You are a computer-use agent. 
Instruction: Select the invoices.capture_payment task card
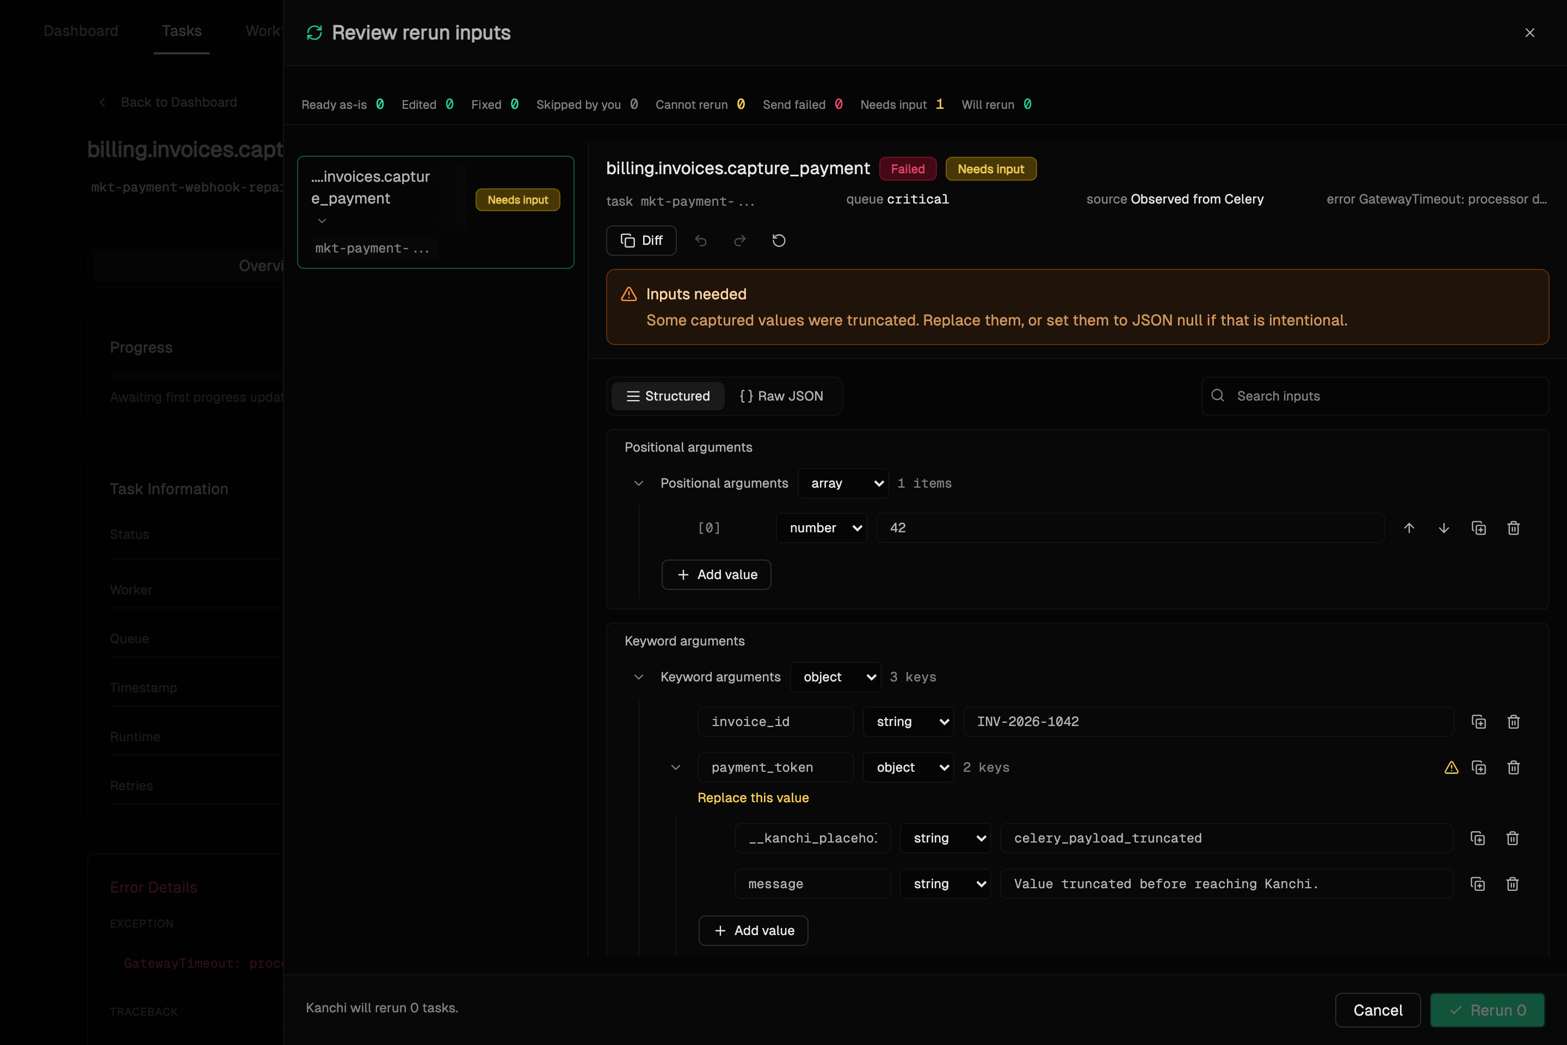[436, 212]
